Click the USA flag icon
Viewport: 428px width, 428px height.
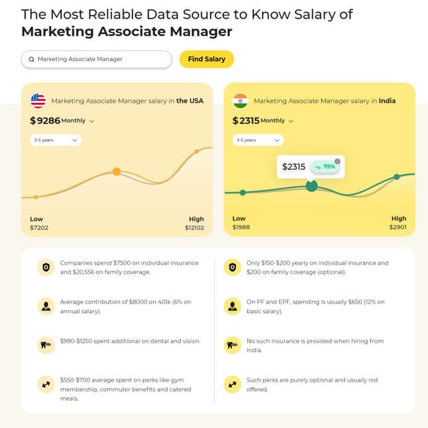[38, 101]
